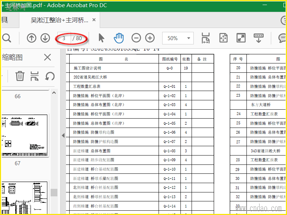The height and width of the screenshot is (215, 287).
Task: Click the 新建梯道 总体布置图 row
Action: coord(92,151)
